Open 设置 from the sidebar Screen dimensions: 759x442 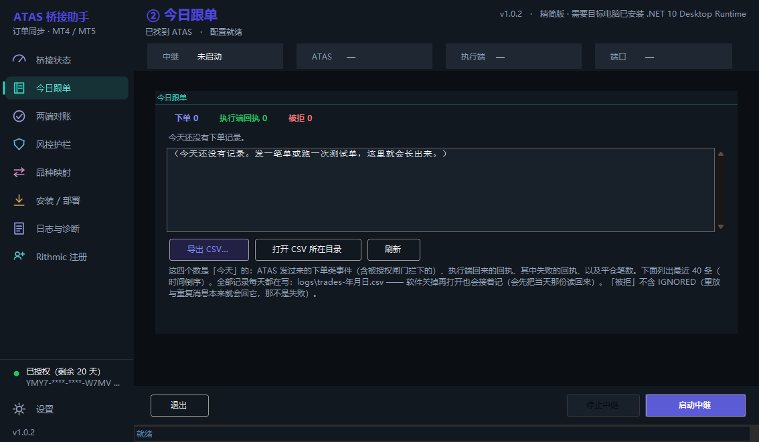(x=67, y=409)
